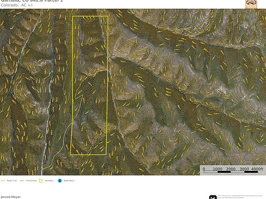Click the "Road / Trail" legend label

tap(12, 181)
